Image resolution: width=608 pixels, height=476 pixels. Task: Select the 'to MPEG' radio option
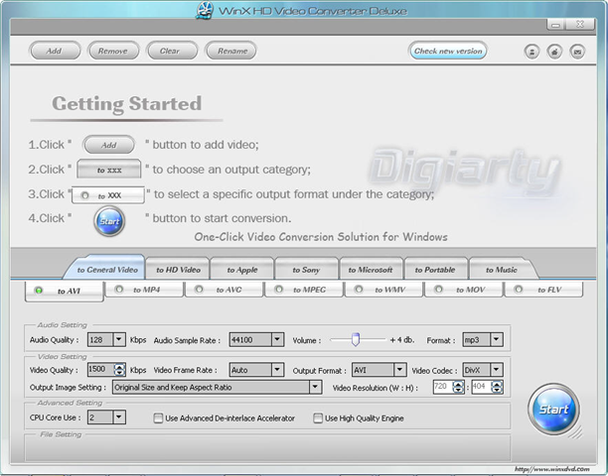pos(304,290)
